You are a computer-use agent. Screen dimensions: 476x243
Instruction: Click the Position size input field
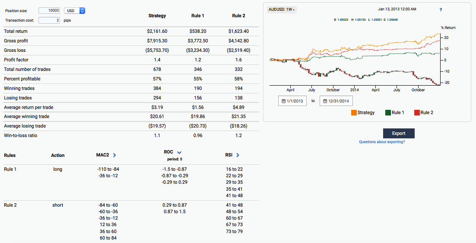[x=49, y=11]
